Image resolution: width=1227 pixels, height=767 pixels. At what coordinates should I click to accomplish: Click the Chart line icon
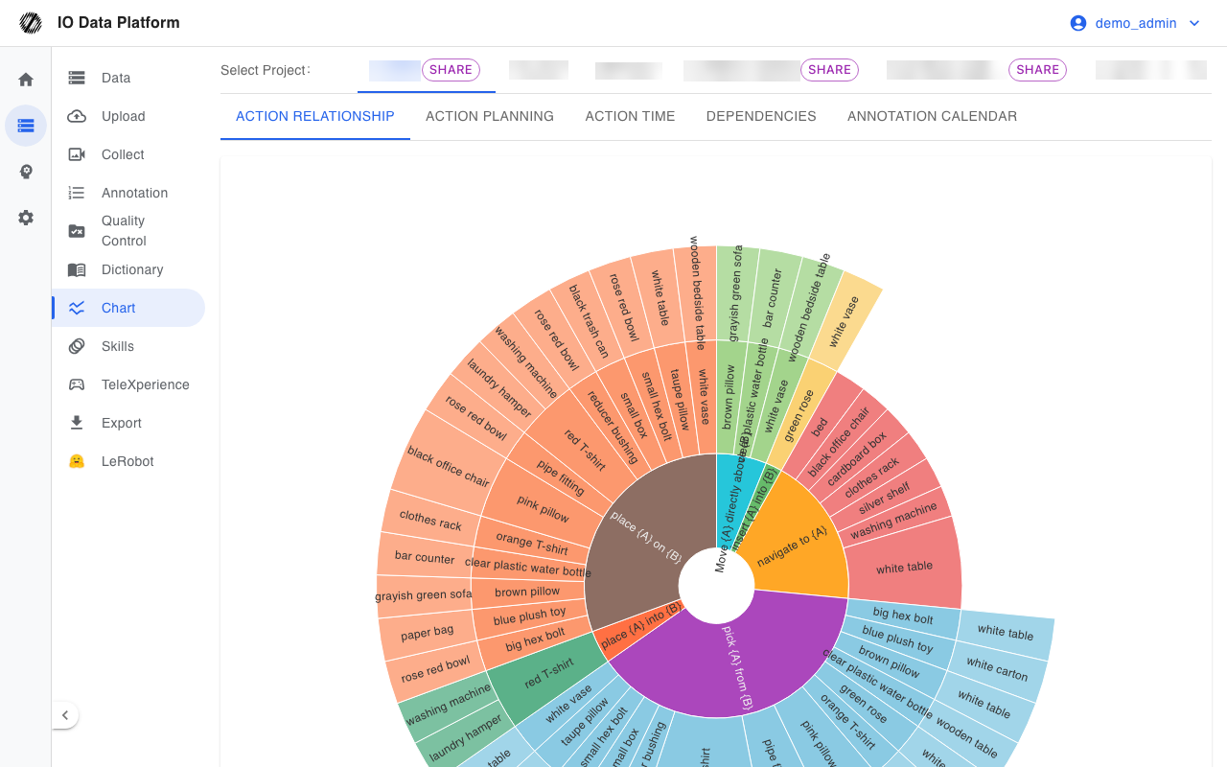click(x=77, y=308)
